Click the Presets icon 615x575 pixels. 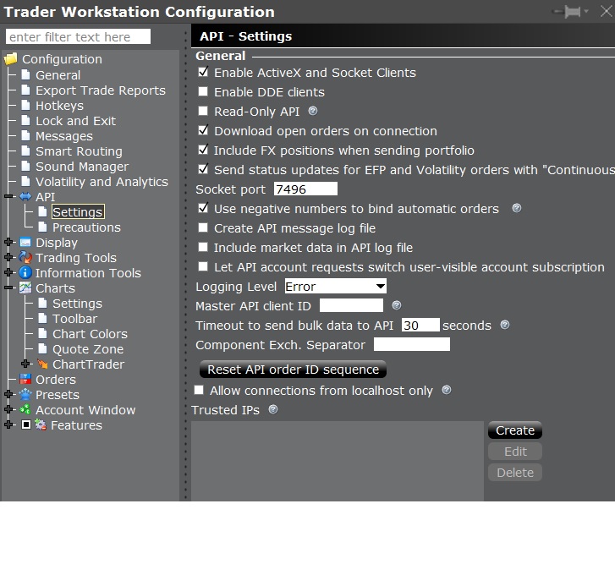[25, 394]
